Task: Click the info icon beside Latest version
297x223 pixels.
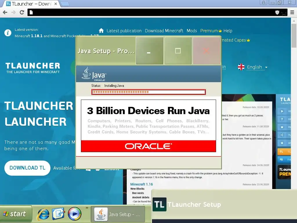Action: click(8, 33)
